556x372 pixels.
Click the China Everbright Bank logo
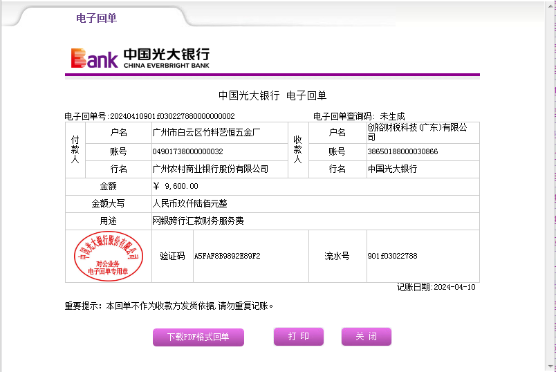click(x=140, y=58)
